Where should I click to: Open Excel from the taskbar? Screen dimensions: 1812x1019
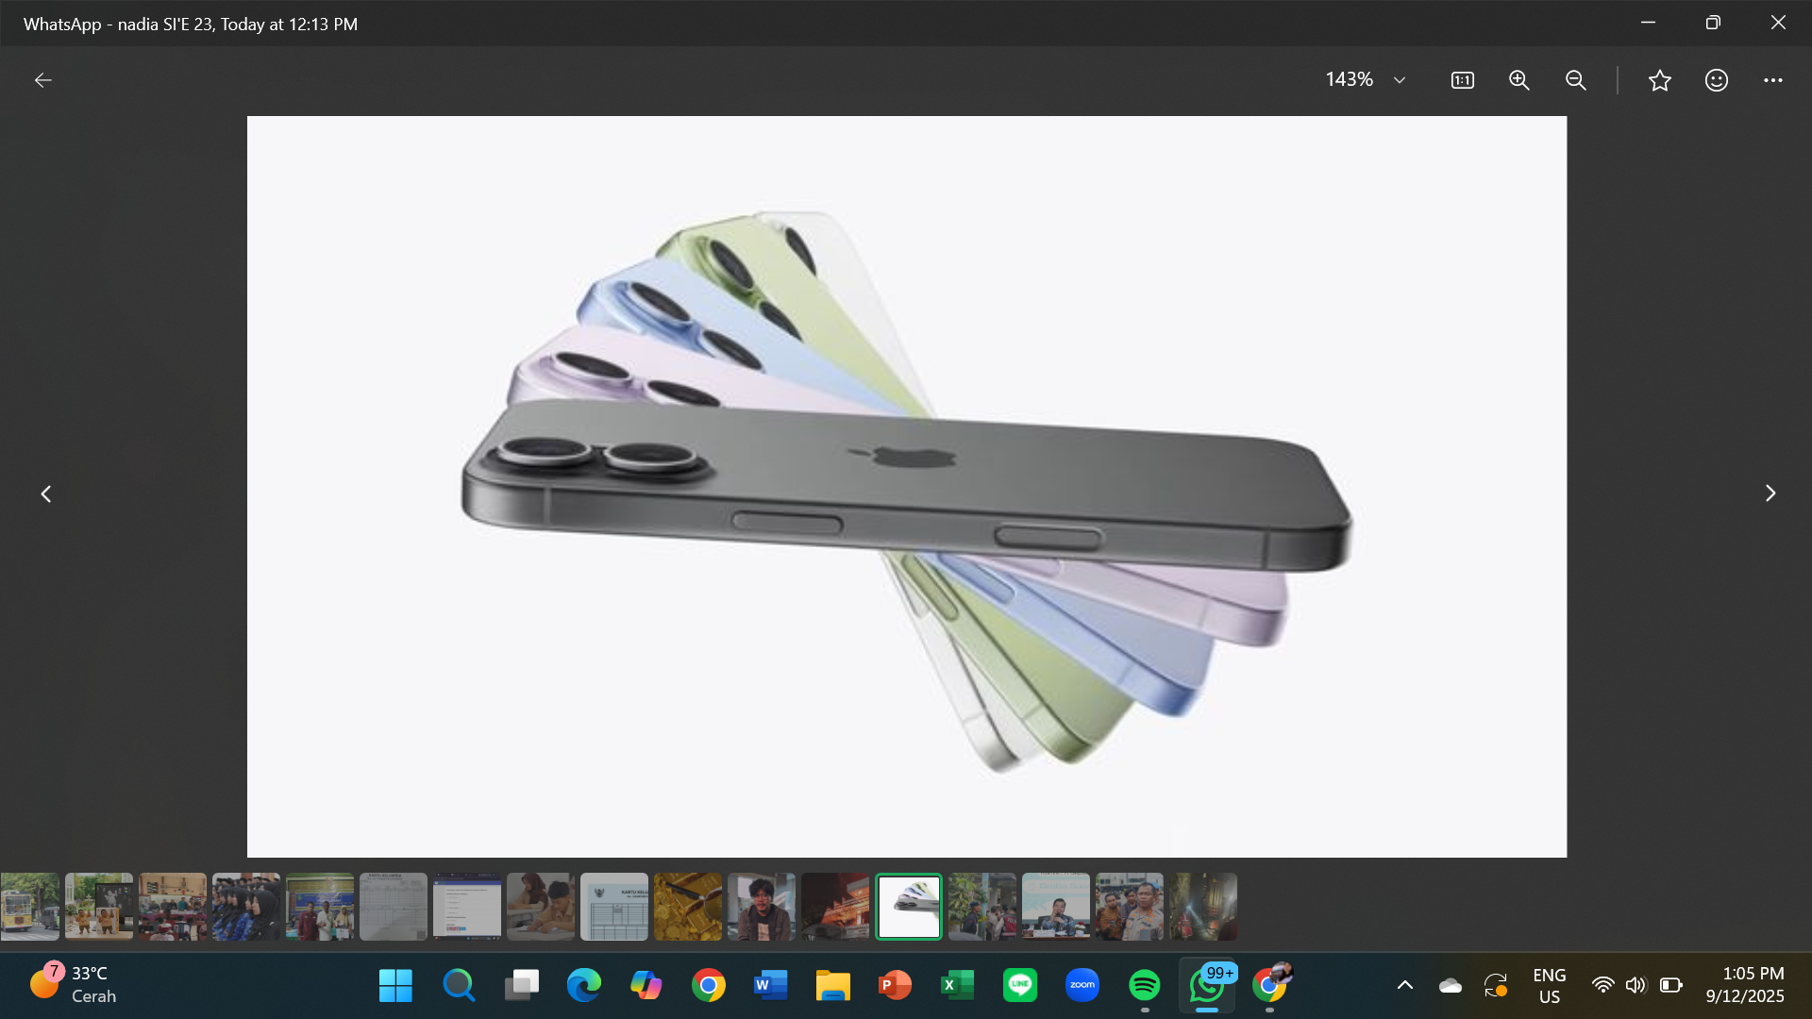(x=957, y=986)
